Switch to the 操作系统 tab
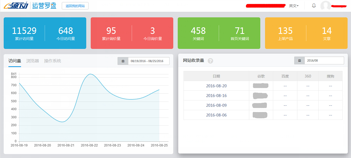The height and width of the screenshot is (158, 351). coord(53,60)
